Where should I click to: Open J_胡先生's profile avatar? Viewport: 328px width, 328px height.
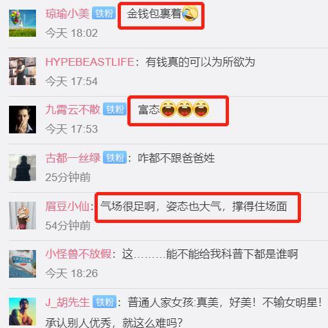(x=23, y=312)
